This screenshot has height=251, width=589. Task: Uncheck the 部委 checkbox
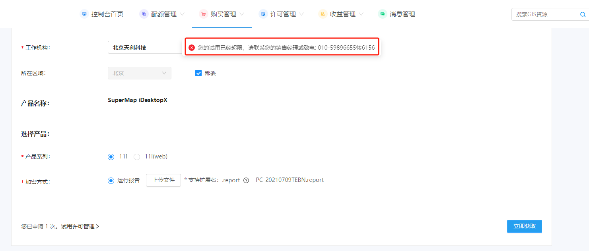click(198, 73)
